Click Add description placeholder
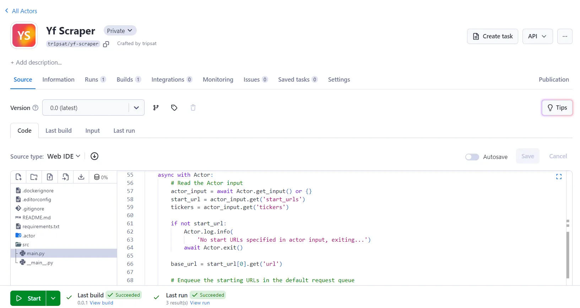This screenshot has width=580, height=308. pyautogui.click(x=36, y=62)
